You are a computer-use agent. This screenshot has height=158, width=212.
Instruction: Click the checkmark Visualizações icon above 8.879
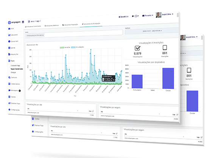pyautogui.click(x=137, y=48)
